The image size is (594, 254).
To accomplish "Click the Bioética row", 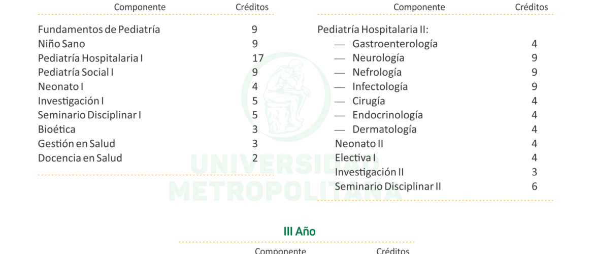I will pos(57,129).
